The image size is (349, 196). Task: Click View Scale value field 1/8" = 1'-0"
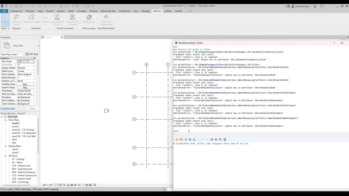coord(25,62)
